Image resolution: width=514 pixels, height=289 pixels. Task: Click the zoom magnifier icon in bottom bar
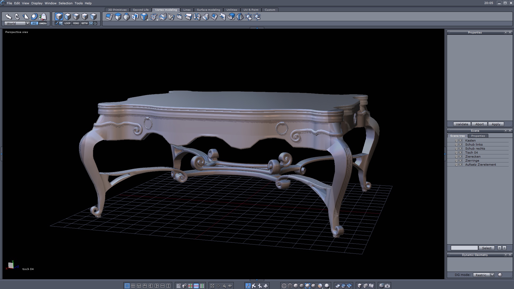[224, 286]
